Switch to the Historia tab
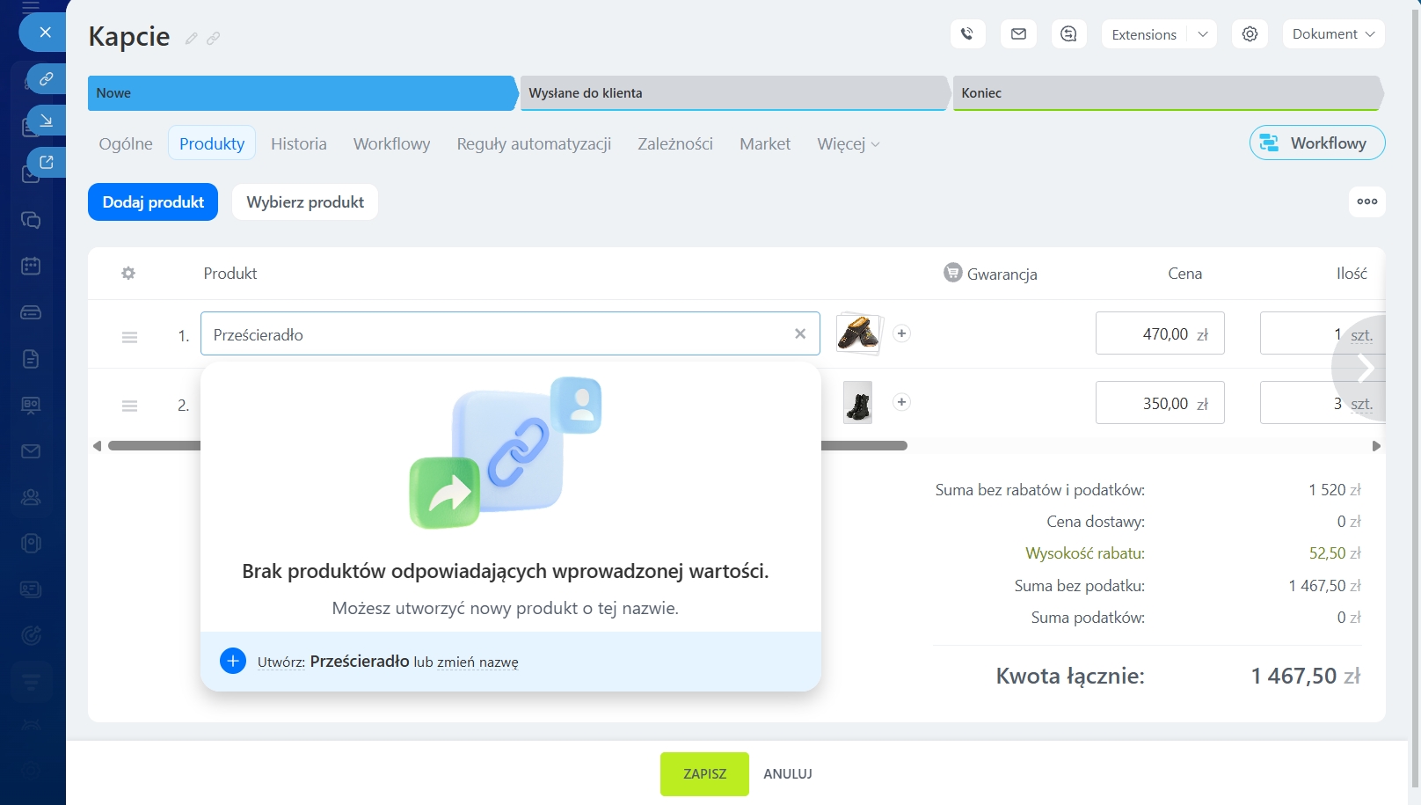The height and width of the screenshot is (805, 1421). coord(299,144)
